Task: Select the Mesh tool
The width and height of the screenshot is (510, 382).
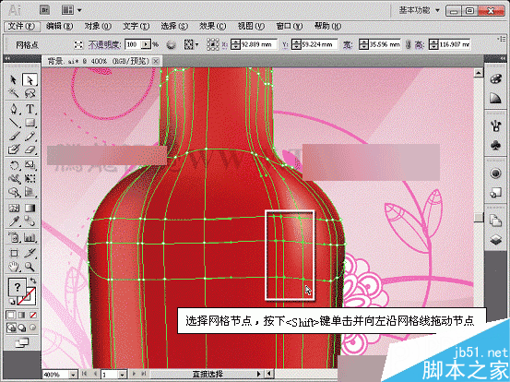Action: (14, 208)
